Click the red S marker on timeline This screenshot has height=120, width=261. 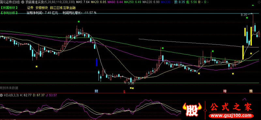click(124, 92)
